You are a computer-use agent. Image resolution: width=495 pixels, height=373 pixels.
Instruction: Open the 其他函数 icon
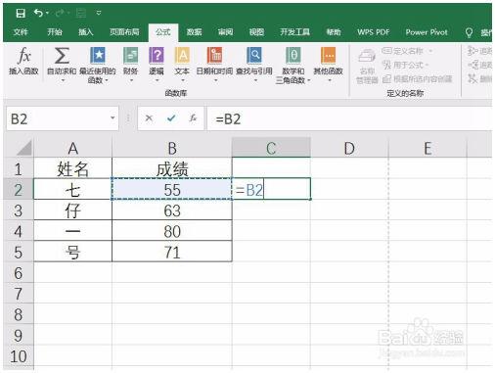pos(328,56)
